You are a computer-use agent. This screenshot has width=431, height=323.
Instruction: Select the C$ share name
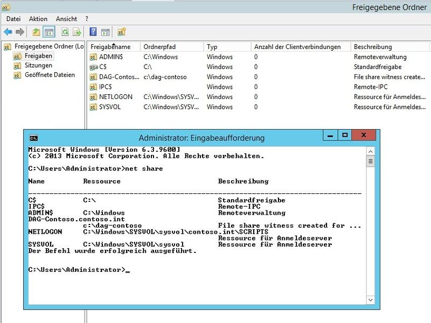click(x=103, y=67)
